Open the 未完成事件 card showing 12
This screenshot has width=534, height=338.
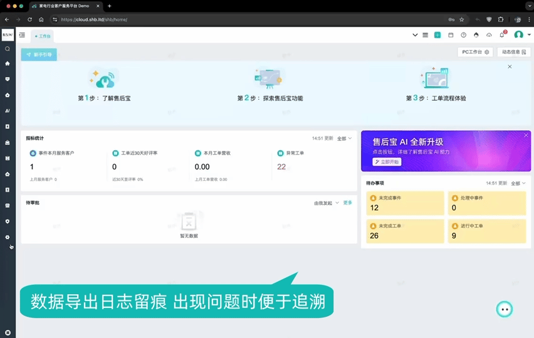405,203
